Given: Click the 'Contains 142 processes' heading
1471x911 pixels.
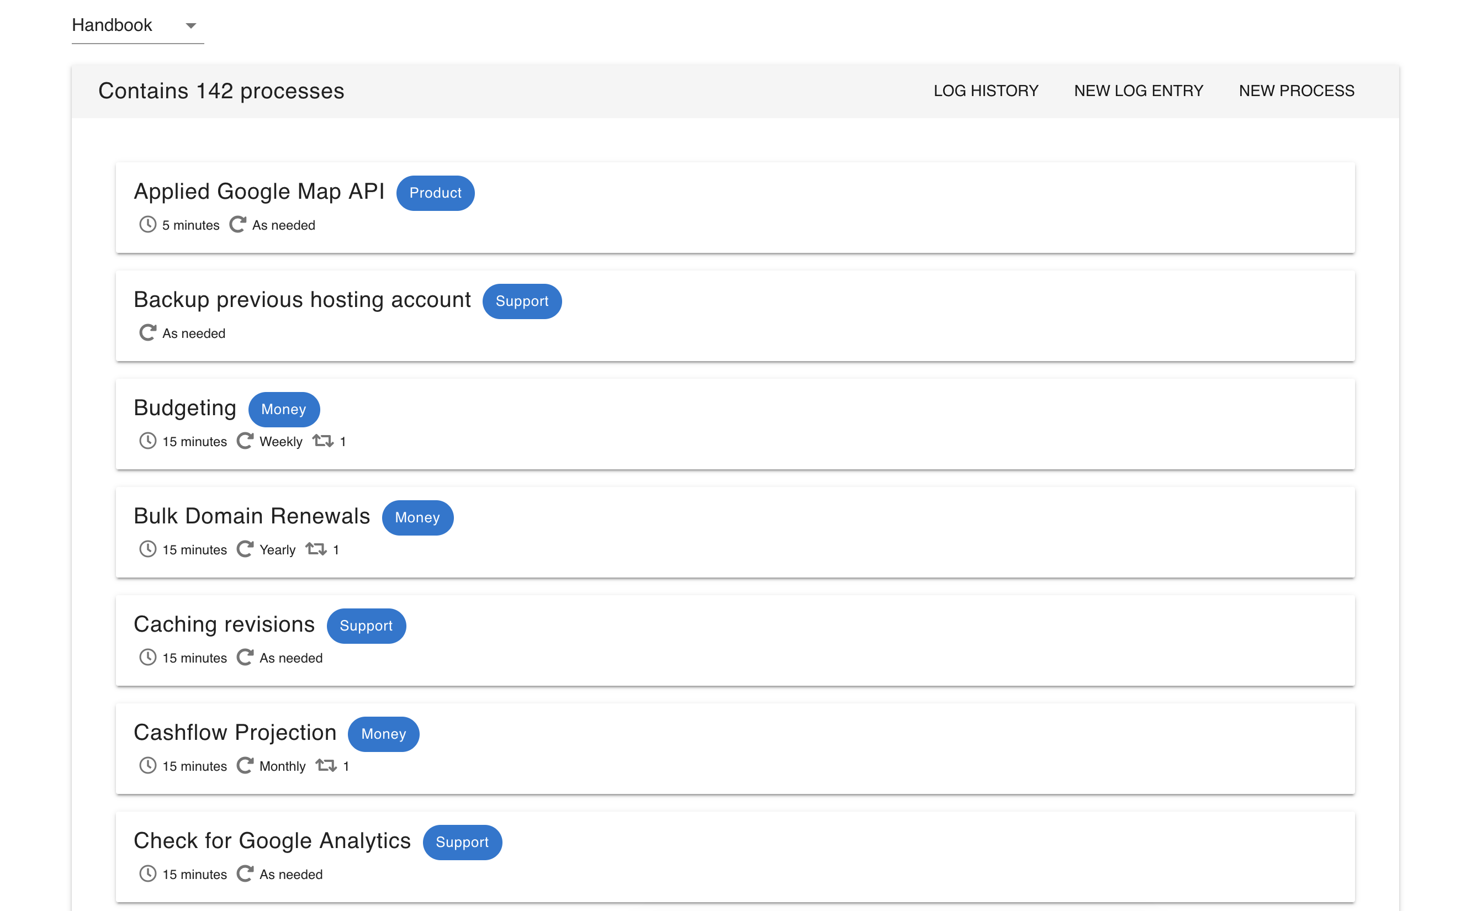Looking at the screenshot, I should tap(221, 91).
